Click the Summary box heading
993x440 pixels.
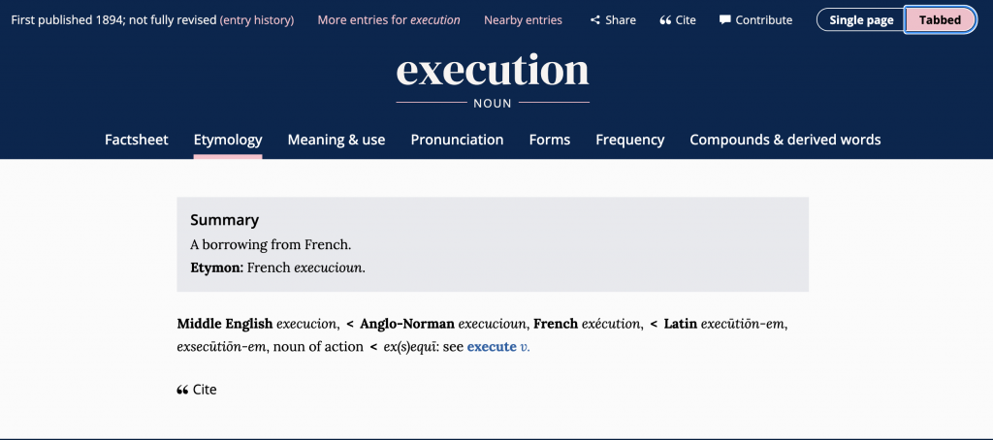(x=225, y=220)
